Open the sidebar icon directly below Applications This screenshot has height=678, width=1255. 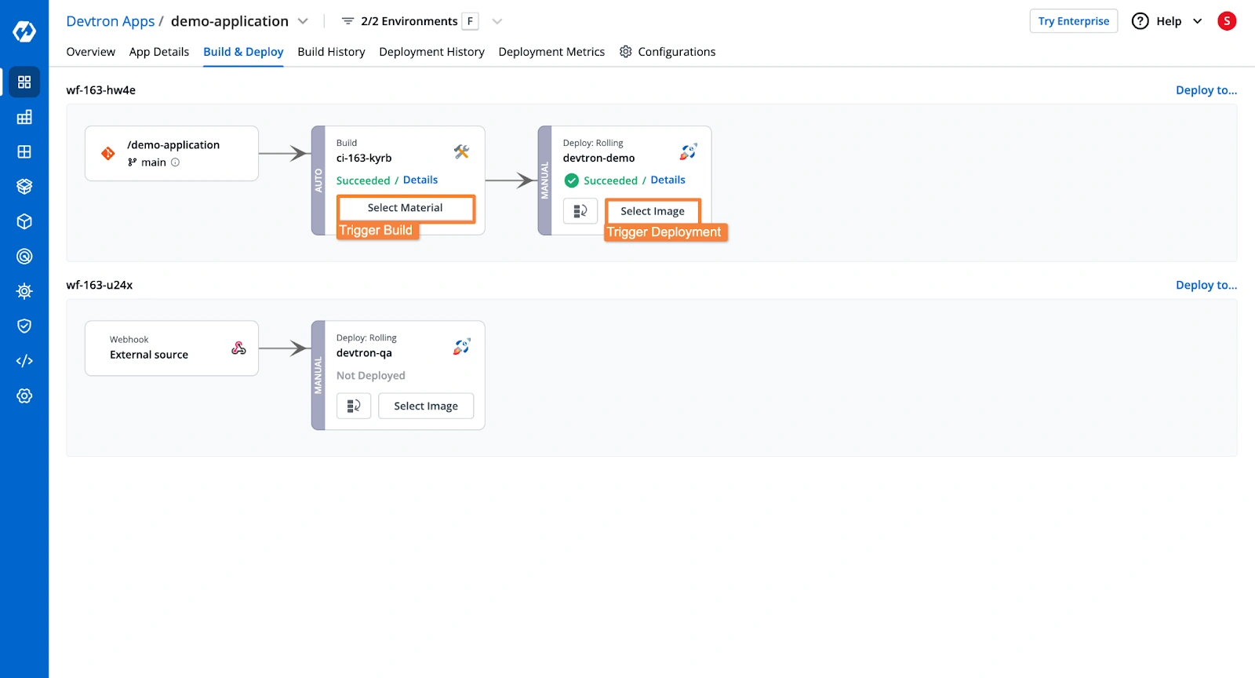(24, 117)
